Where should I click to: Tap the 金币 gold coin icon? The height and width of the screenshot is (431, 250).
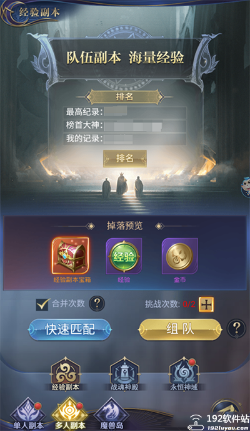(x=180, y=256)
